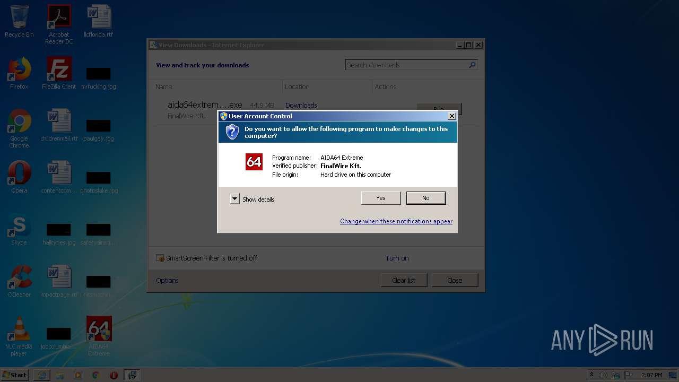Open photoslake.jpg desktop file
Viewport: 679px width, 382px height.
click(99, 183)
